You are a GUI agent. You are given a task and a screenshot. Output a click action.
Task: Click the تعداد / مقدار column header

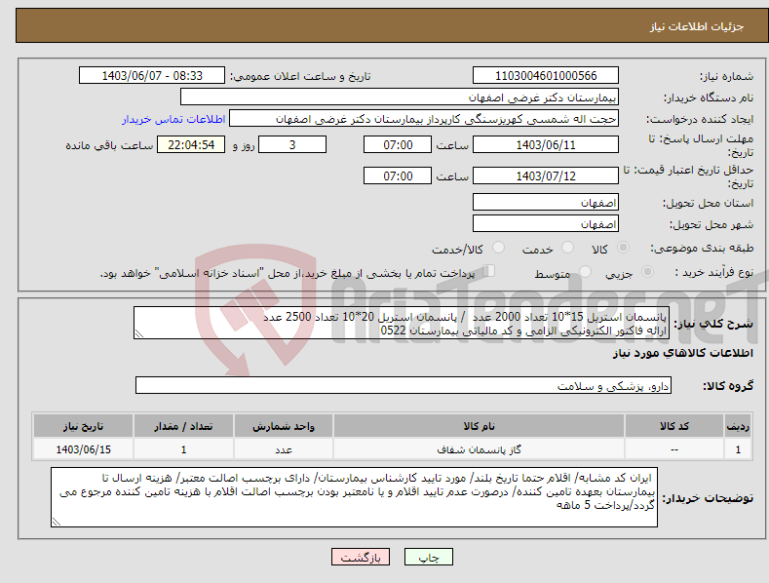[x=183, y=426]
